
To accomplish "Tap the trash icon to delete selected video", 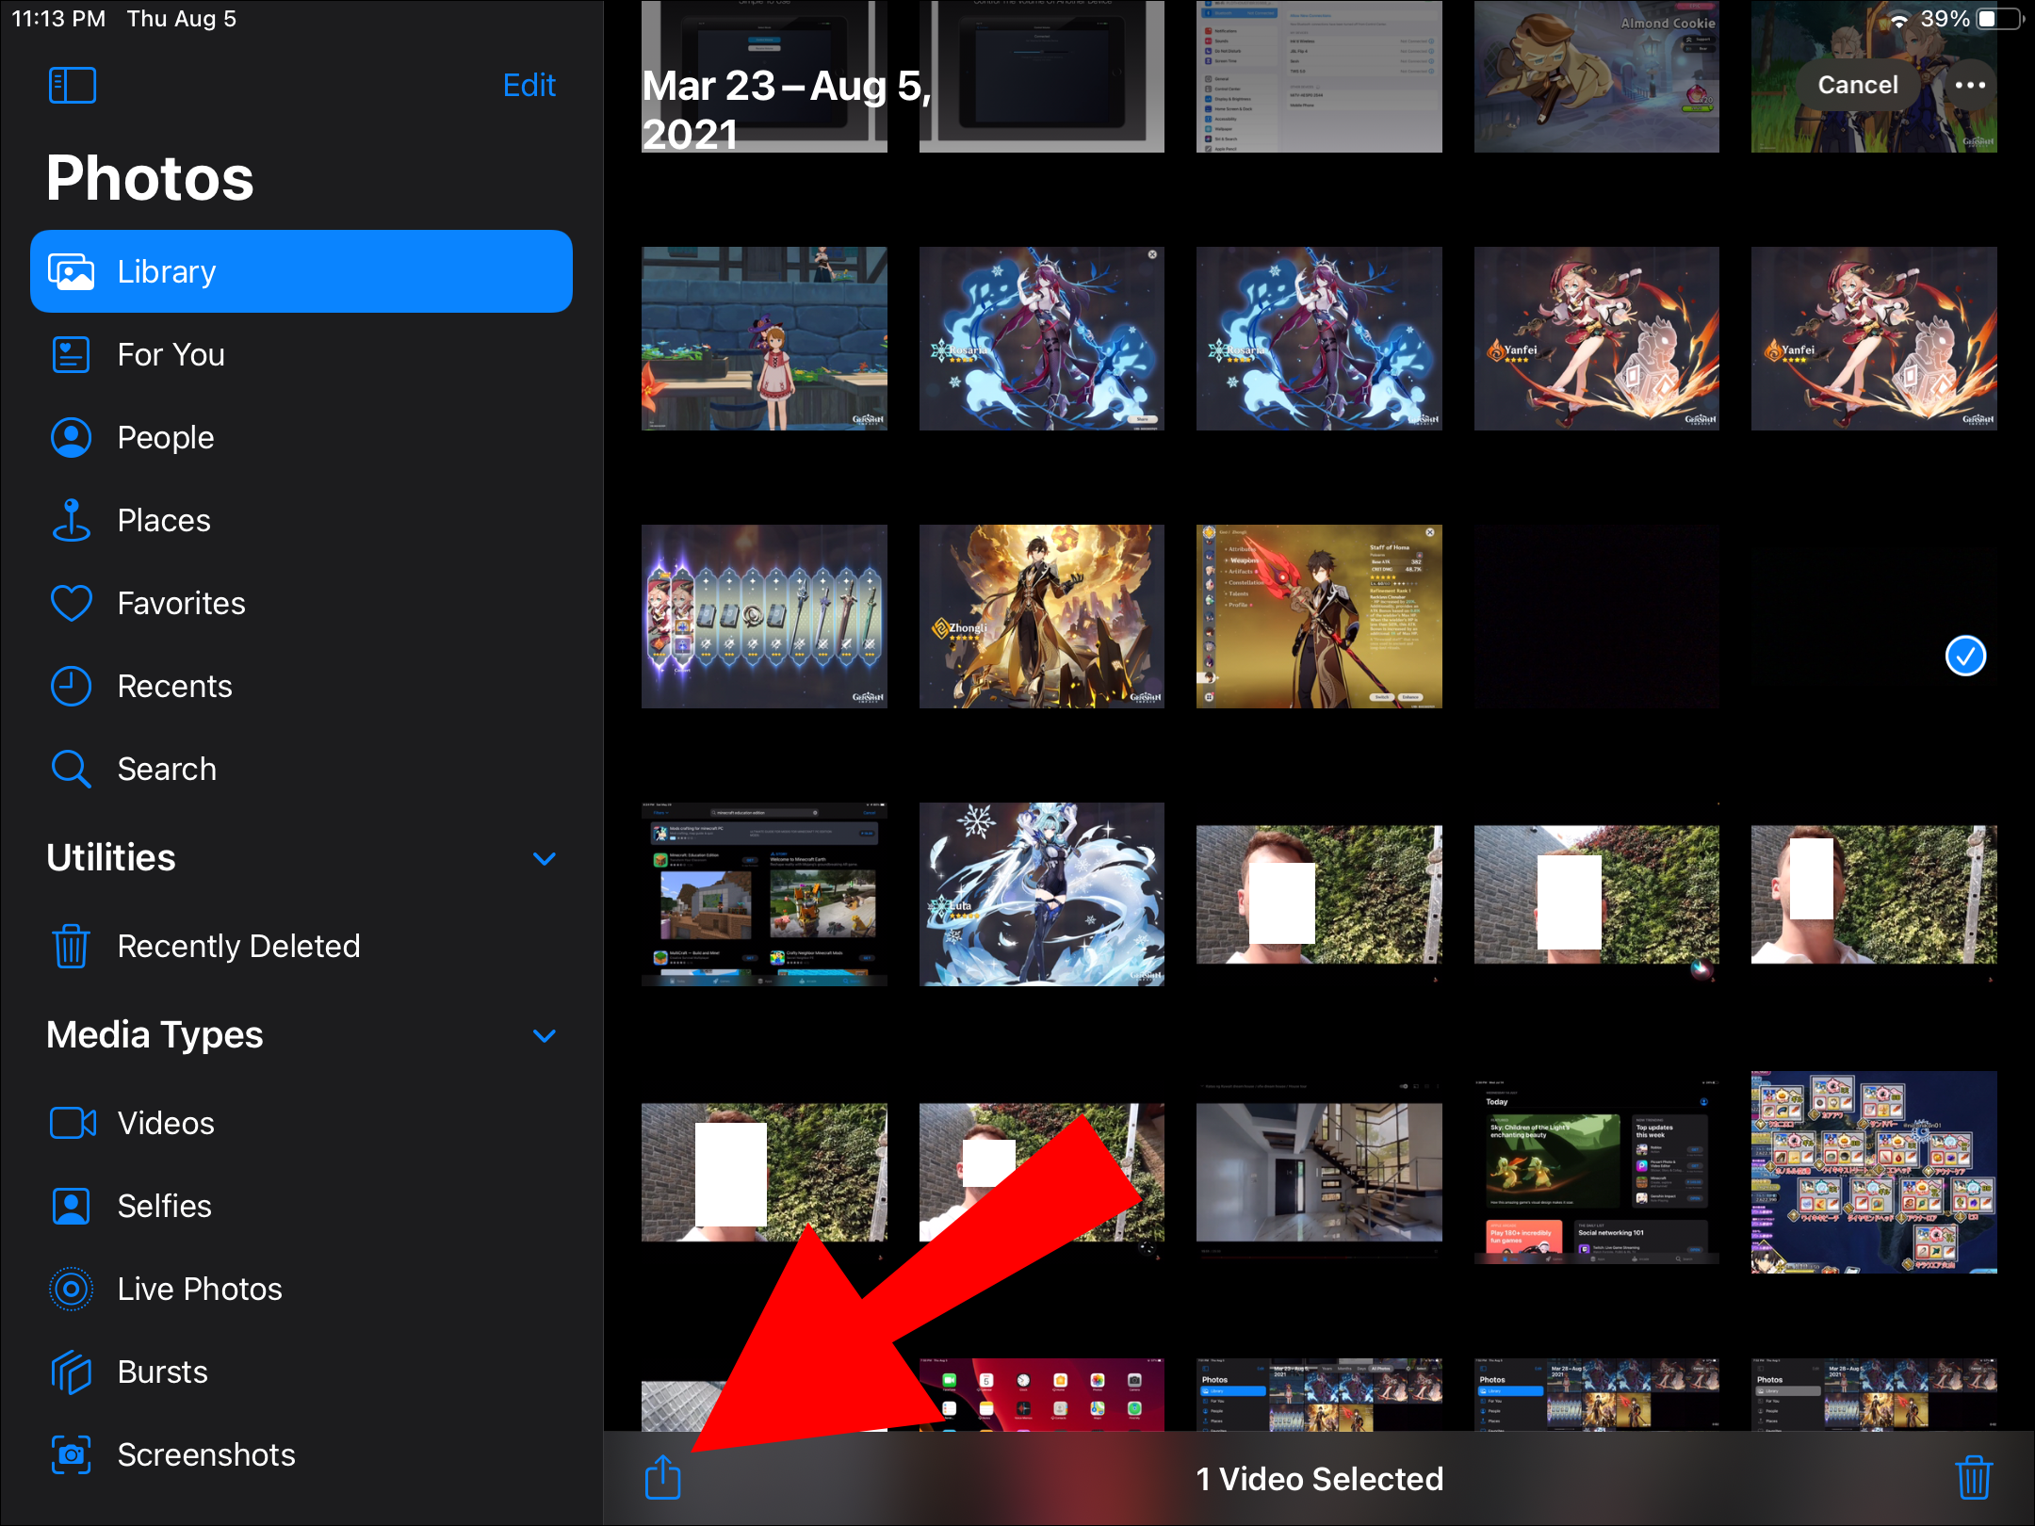I will tap(1973, 1476).
